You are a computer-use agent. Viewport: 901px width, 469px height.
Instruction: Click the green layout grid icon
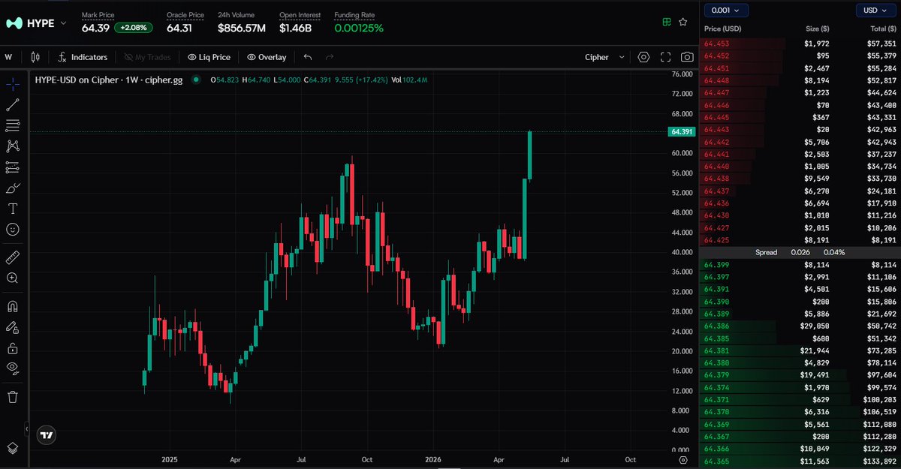tap(666, 23)
